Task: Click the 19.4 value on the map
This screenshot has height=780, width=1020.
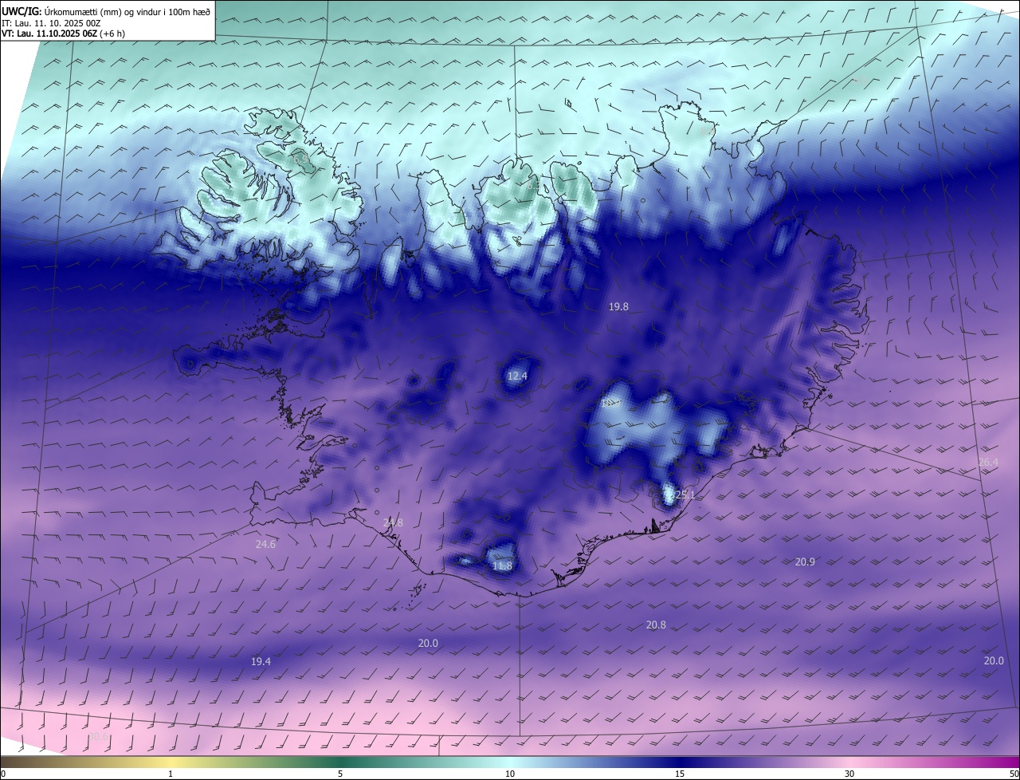Action: coord(261,662)
